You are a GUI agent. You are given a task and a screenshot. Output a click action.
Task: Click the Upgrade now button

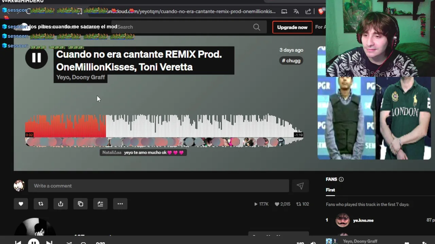point(292,27)
